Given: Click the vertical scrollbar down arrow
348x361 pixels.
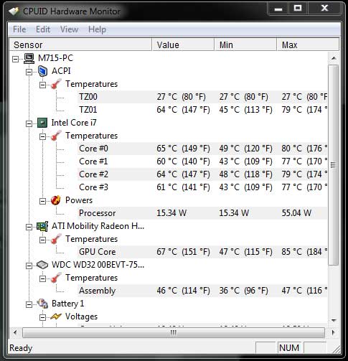Looking at the screenshot, I should point(334,320).
